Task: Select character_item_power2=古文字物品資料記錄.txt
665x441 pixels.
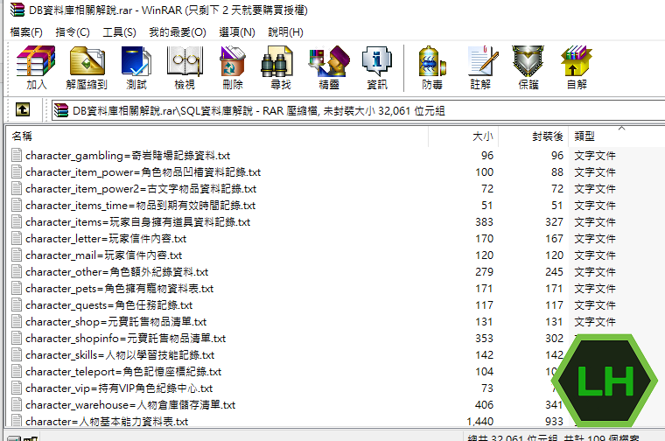Action: (141, 189)
